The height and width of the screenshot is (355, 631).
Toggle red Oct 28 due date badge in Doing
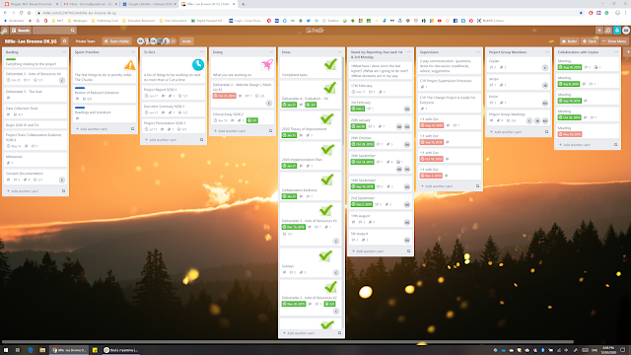224,96
